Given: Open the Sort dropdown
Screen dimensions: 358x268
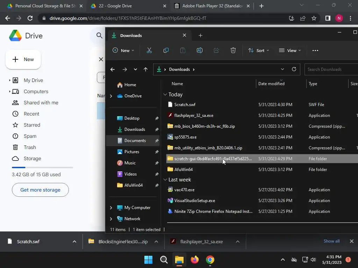Looking at the screenshot, I should [x=259, y=50].
